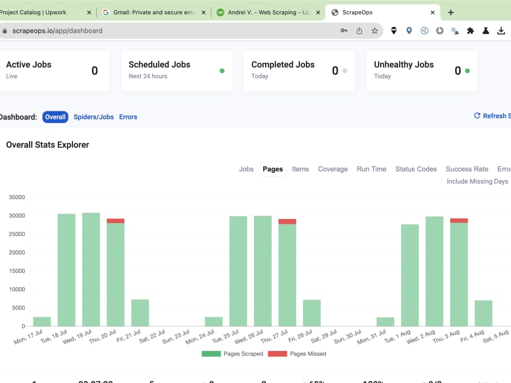511x383 pixels.
Task: Select the 'Items' stats view
Action: tap(300, 169)
